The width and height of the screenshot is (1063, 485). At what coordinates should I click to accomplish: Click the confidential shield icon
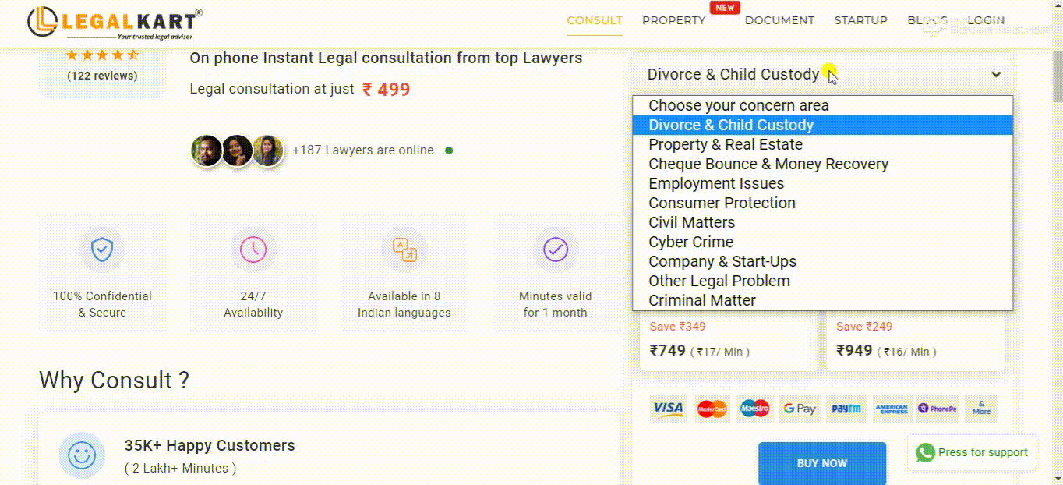click(102, 250)
